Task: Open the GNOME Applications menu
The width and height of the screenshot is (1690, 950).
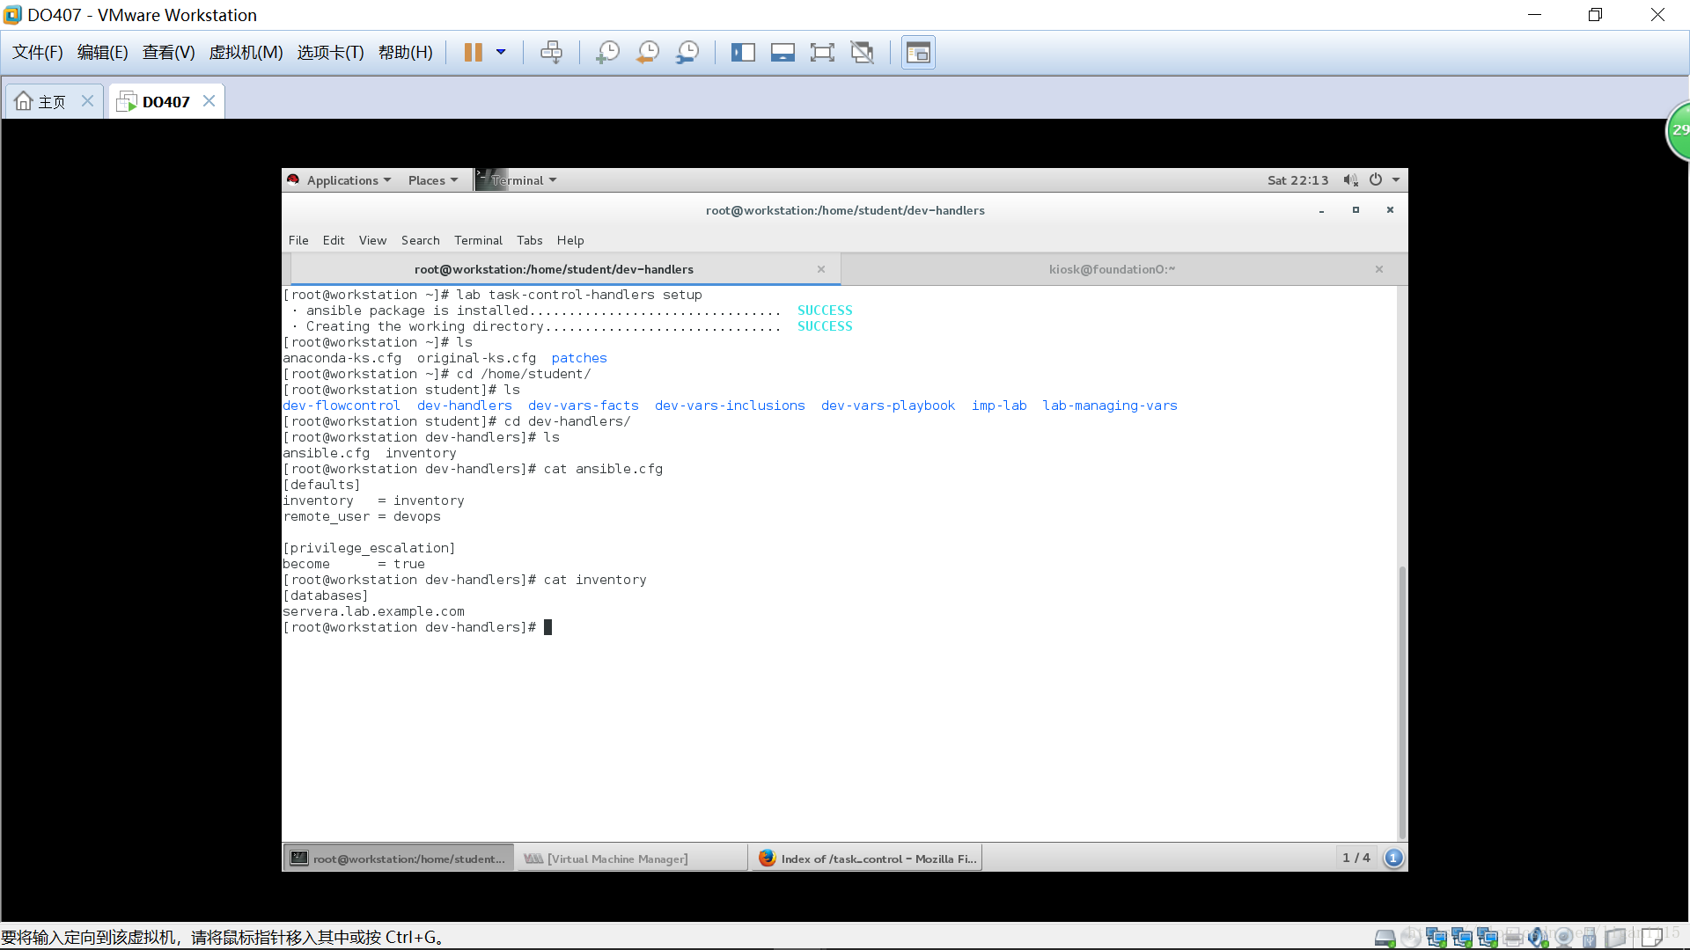Action: point(342,180)
